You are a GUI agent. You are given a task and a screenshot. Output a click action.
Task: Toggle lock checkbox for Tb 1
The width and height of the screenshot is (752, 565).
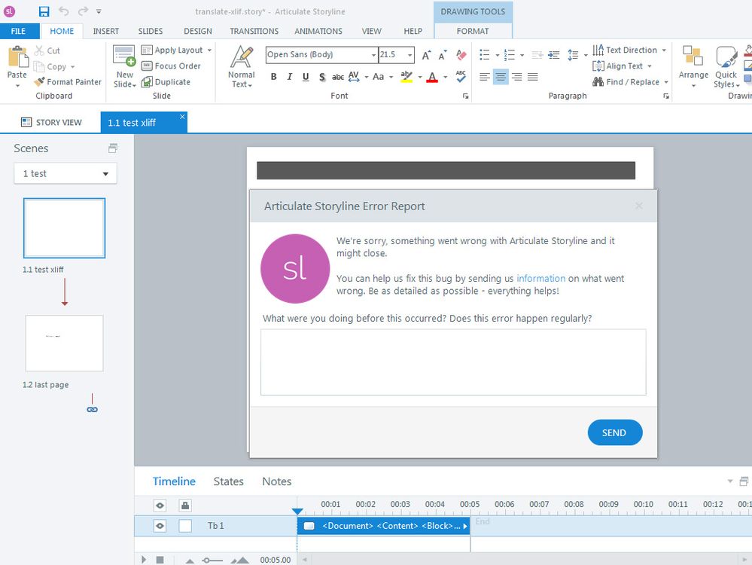pyautogui.click(x=185, y=526)
